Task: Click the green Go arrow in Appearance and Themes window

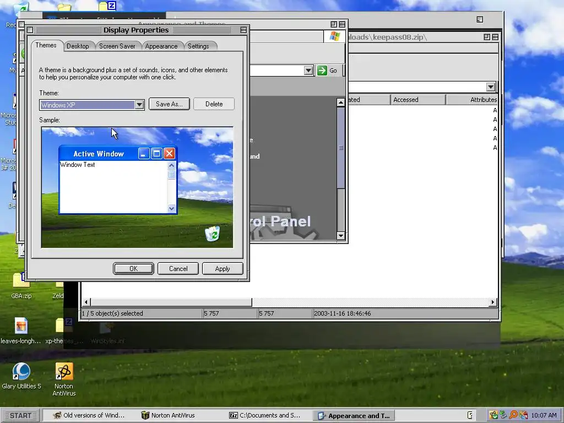Action: click(x=322, y=70)
